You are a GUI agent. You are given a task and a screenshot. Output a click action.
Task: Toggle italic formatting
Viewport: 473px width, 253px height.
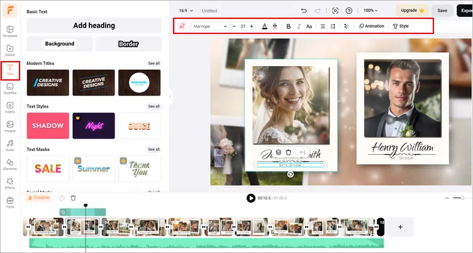[299, 26]
